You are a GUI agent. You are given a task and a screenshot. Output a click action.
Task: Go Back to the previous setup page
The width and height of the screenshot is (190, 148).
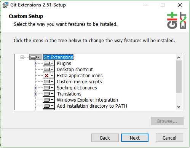tap(105, 138)
